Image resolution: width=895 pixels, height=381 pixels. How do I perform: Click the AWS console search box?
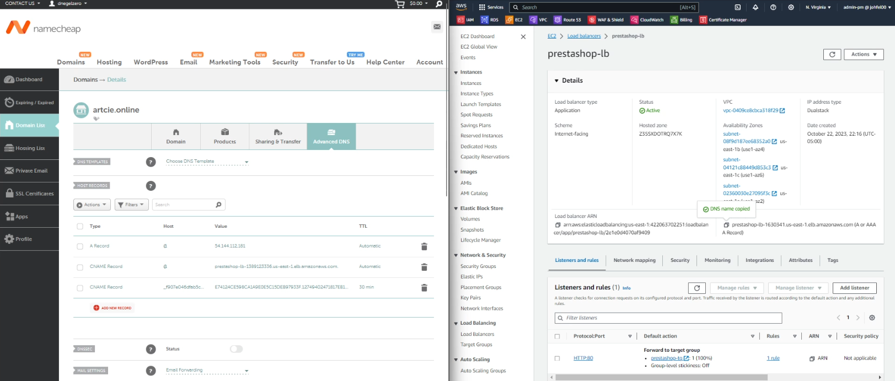tap(603, 7)
